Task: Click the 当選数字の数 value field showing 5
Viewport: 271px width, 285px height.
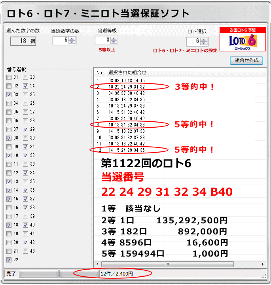Action: 61,40
